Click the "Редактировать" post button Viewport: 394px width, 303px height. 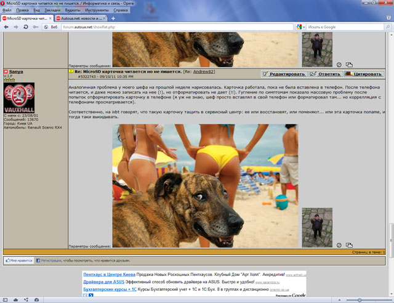(283, 74)
